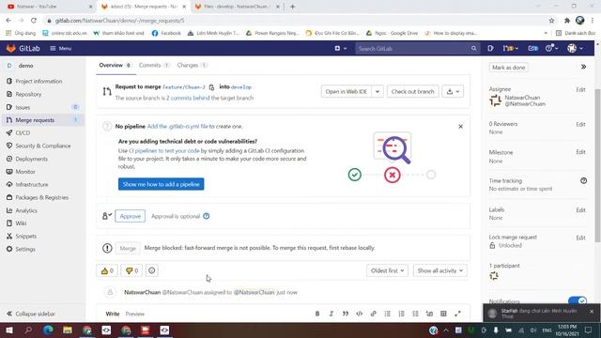
Task: Open the Oldest first sort dropdown
Action: click(387, 270)
